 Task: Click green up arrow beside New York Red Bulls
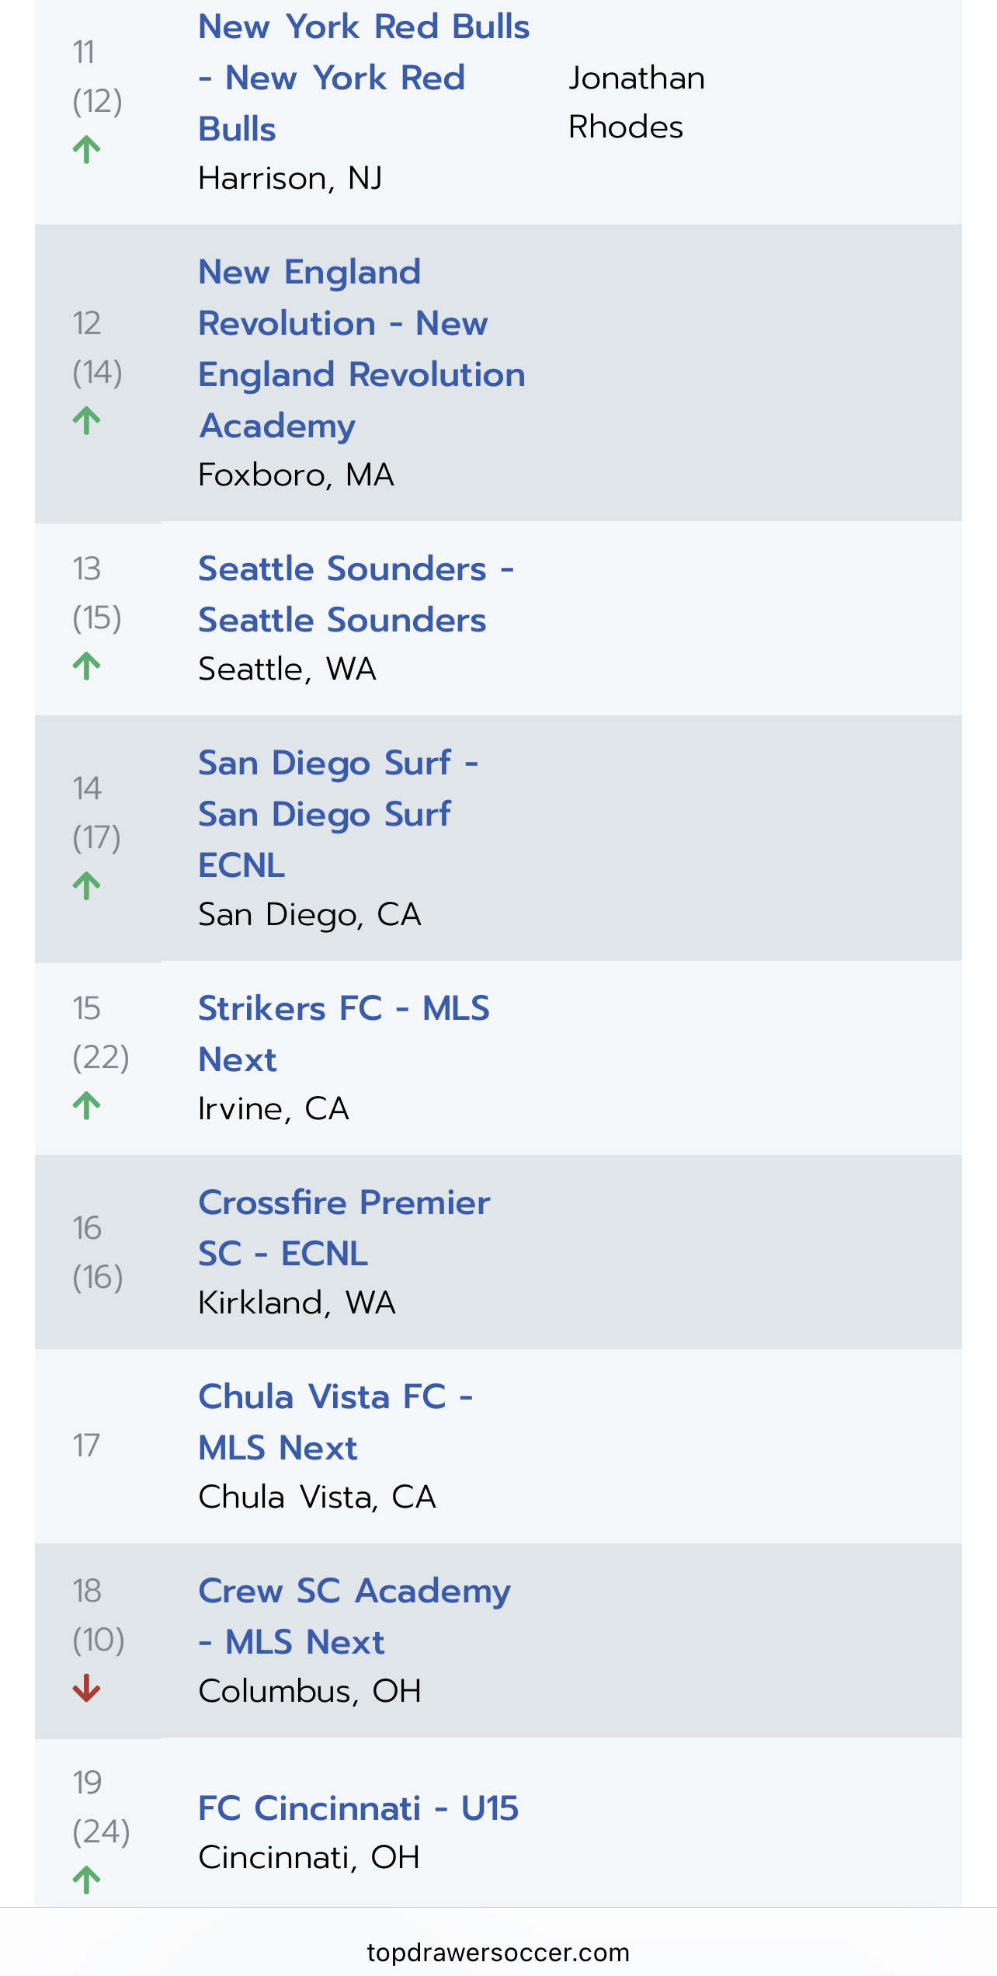[87, 149]
